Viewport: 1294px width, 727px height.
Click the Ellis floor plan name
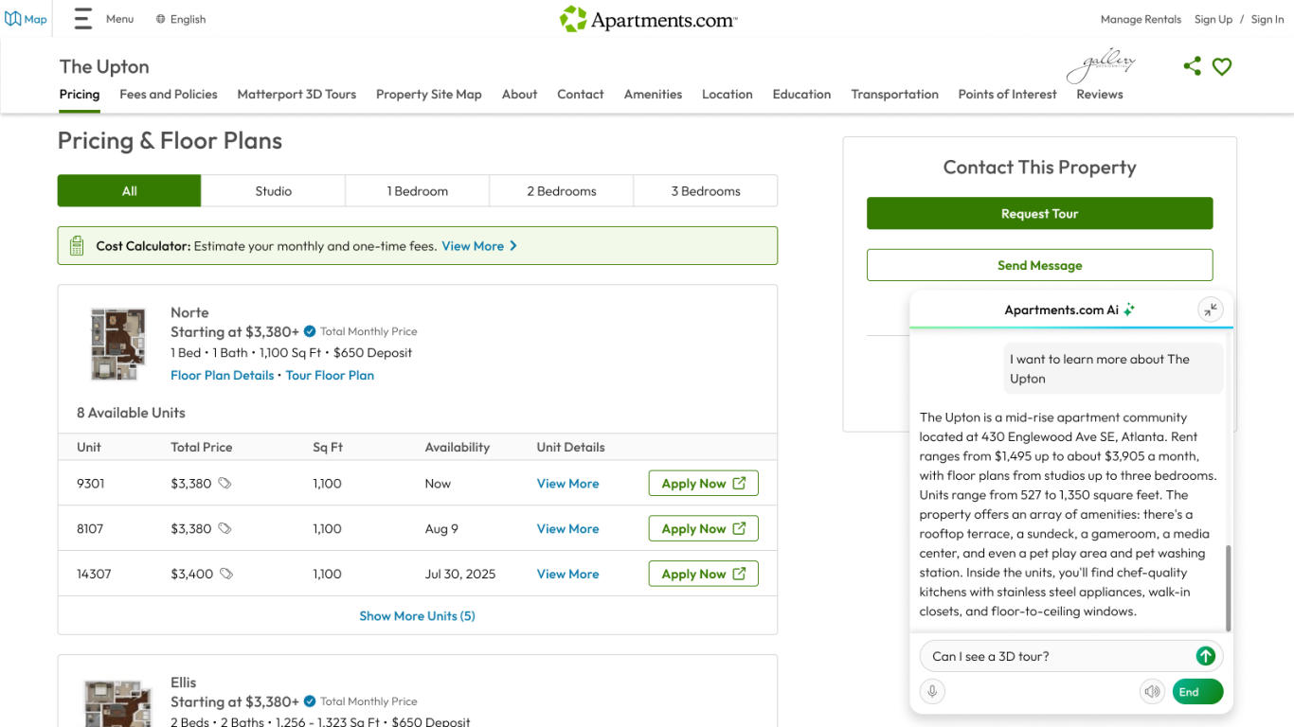tap(184, 683)
